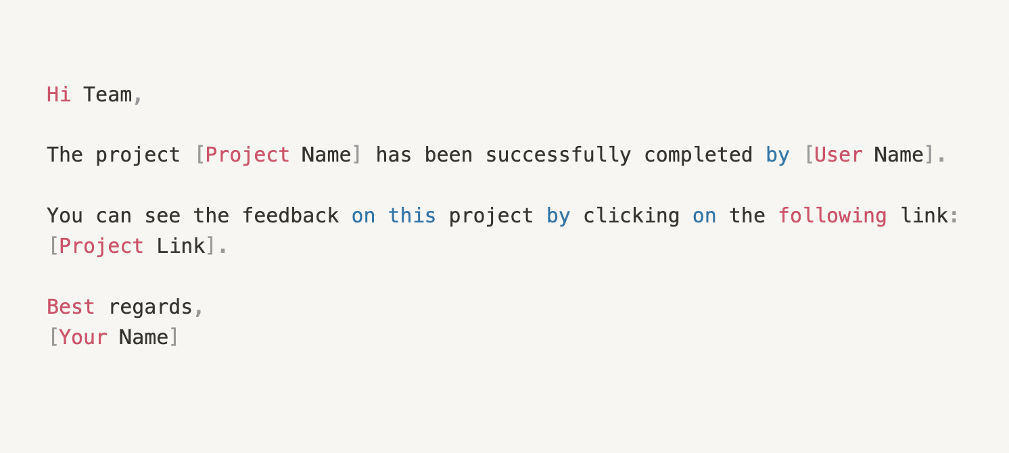Click the word "clicking"

pyautogui.click(x=631, y=216)
